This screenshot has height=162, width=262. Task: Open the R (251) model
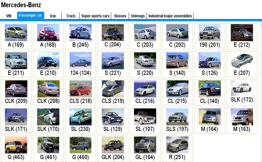tap(177, 149)
